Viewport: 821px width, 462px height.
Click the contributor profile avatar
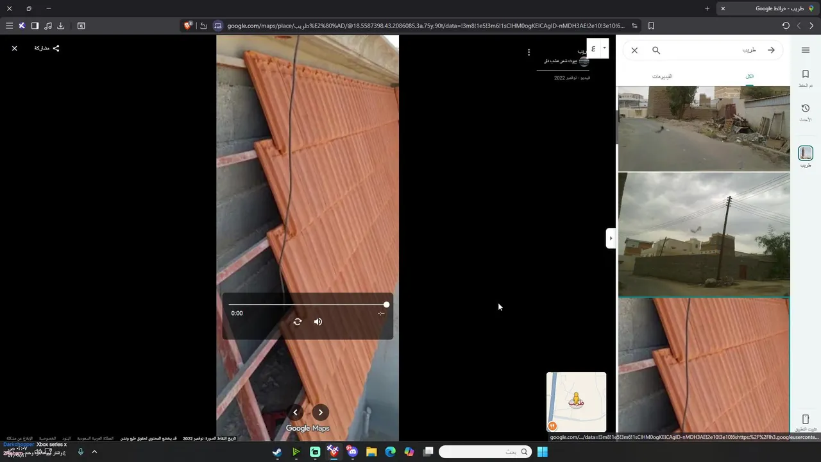pos(584,62)
